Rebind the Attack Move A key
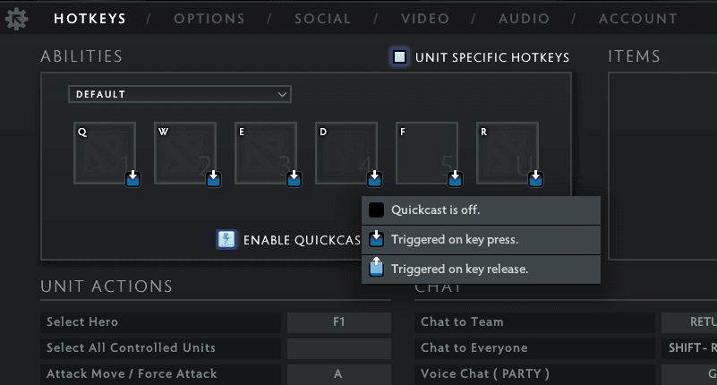 pos(339,374)
